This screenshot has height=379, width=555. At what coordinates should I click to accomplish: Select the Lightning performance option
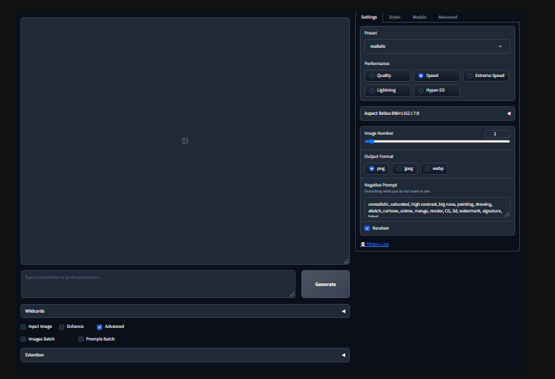click(387, 90)
